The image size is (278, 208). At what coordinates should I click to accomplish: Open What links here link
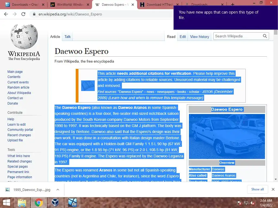(19, 156)
